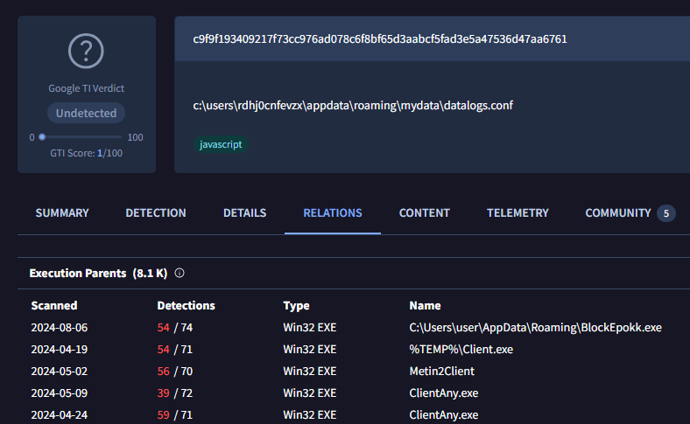Click the Detections column header
This screenshot has width=690, height=424.
[187, 305]
